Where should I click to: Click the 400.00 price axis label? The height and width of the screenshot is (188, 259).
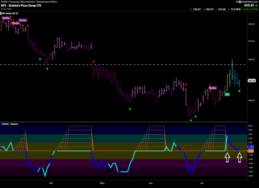pos(251,24)
